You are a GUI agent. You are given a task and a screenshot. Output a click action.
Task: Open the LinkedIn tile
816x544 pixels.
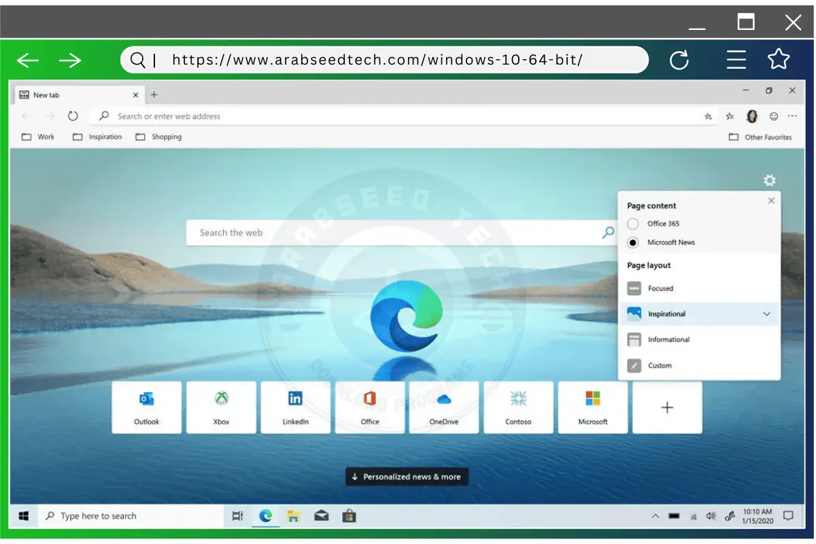295,407
